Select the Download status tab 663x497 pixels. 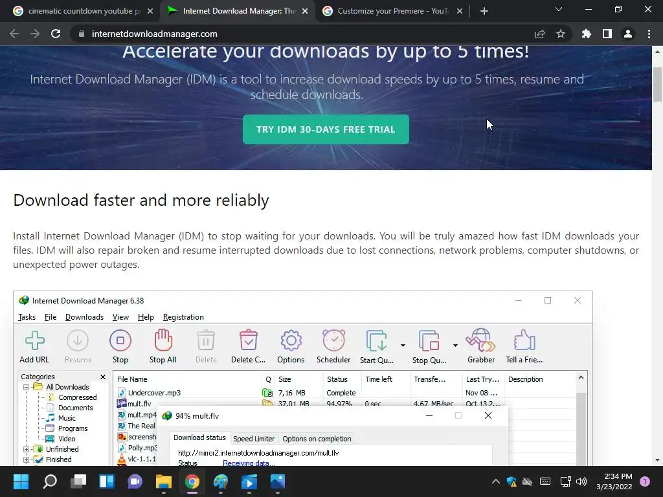click(199, 438)
